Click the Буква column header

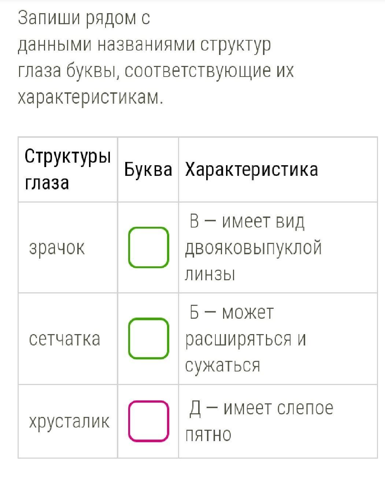coord(148,169)
